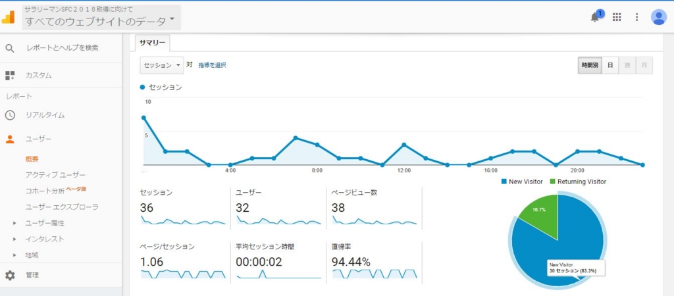Switch graph to 日 view
The image size is (674, 296).
click(x=610, y=65)
